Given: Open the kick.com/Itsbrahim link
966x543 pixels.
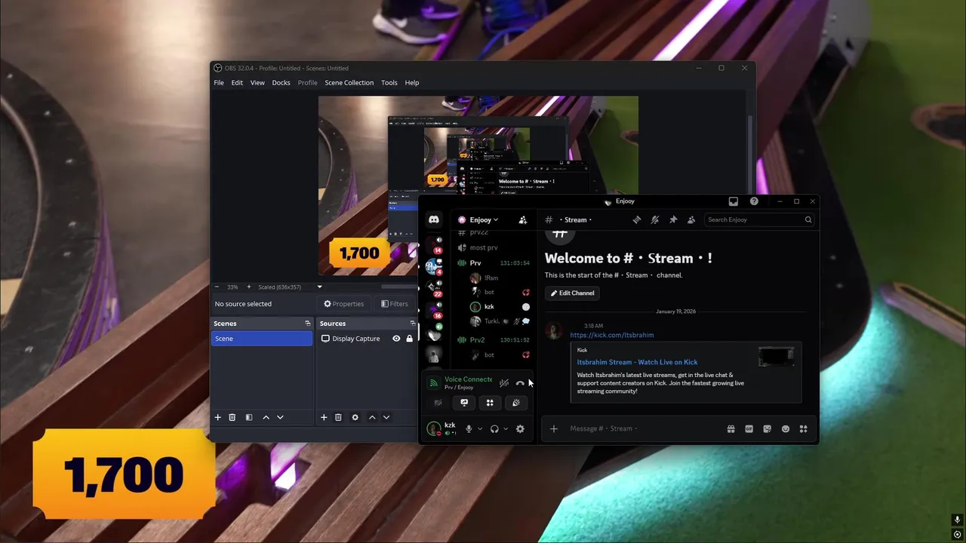Looking at the screenshot, I should tap(612, 335).
